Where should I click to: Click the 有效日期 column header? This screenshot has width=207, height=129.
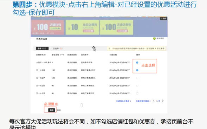[113, 55]
